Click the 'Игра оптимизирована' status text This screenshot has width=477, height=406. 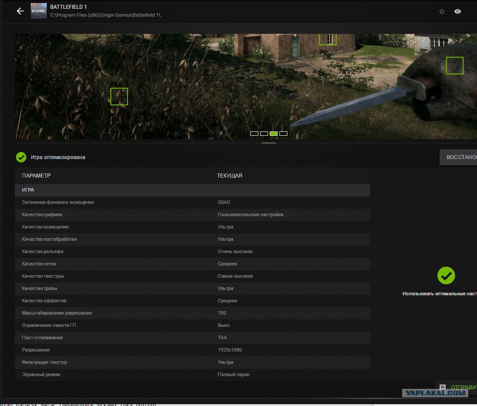tap(58, 157)
